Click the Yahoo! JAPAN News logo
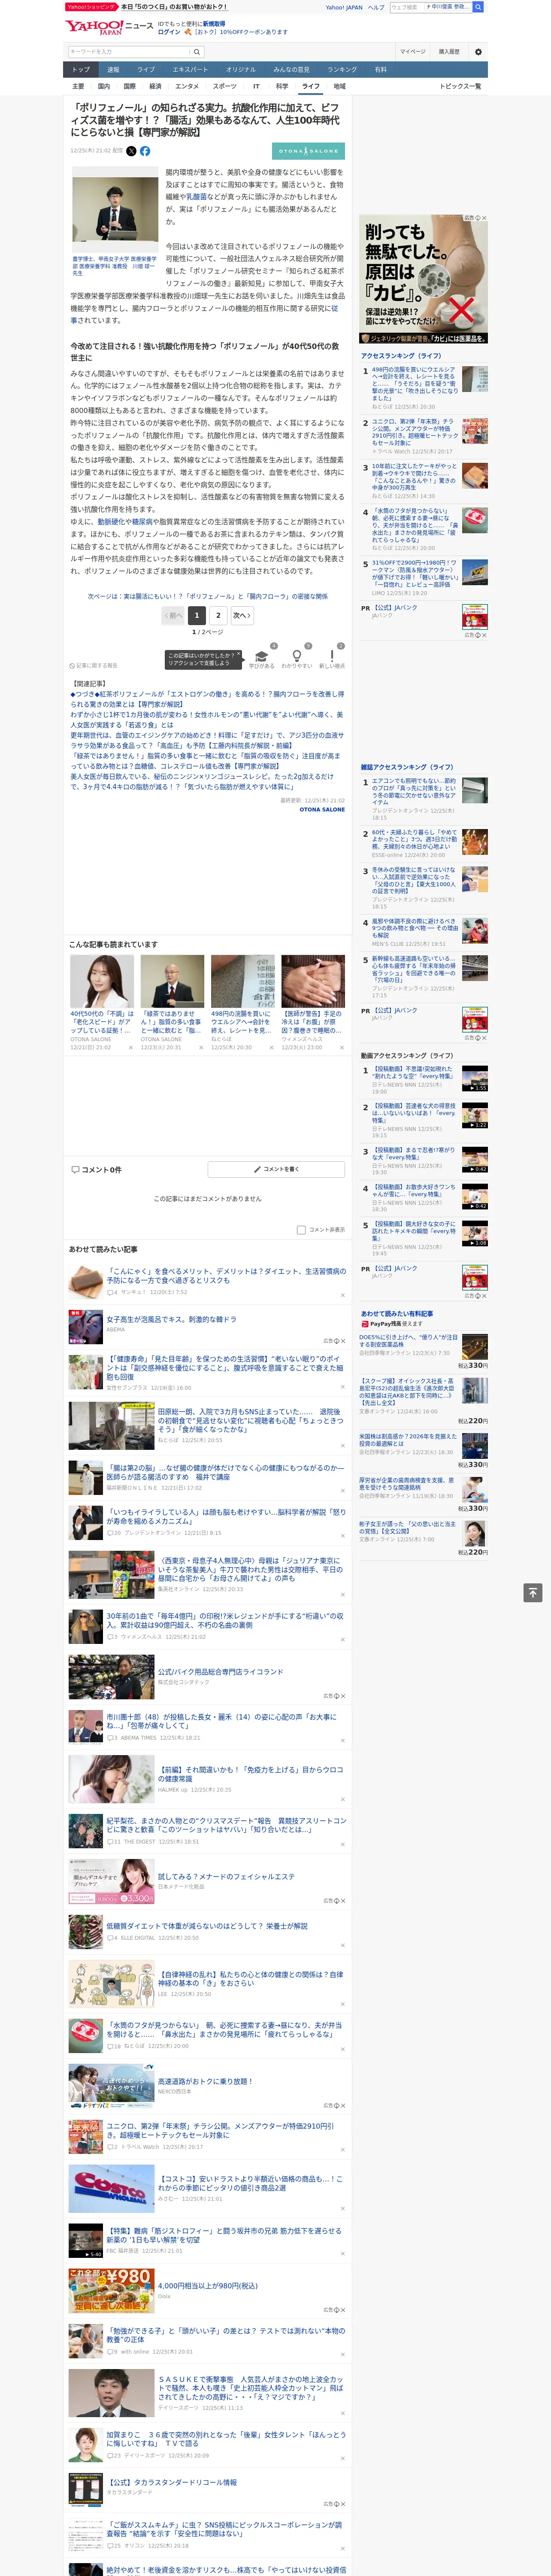 [109, 27]
